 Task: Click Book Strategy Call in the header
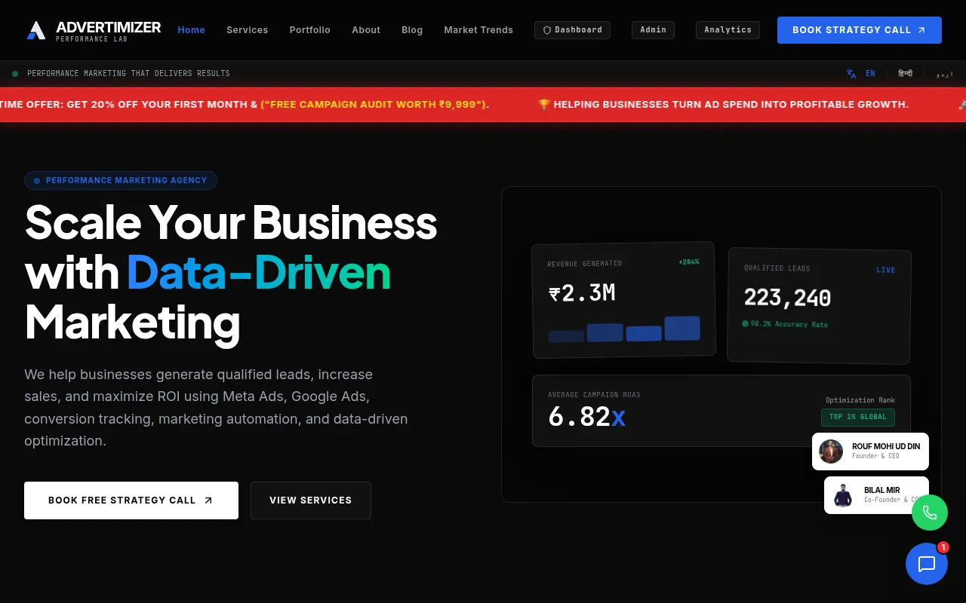(x=860, y=30)
